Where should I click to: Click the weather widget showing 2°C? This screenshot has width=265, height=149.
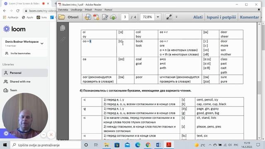coord(200,145)
